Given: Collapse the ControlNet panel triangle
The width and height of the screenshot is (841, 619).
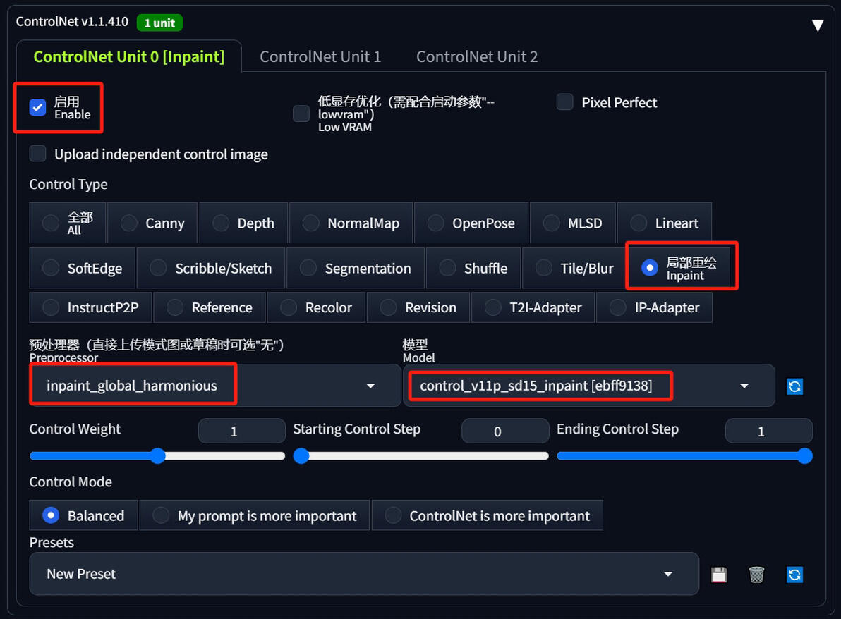Looking at the screenshot, I should 817,25.
